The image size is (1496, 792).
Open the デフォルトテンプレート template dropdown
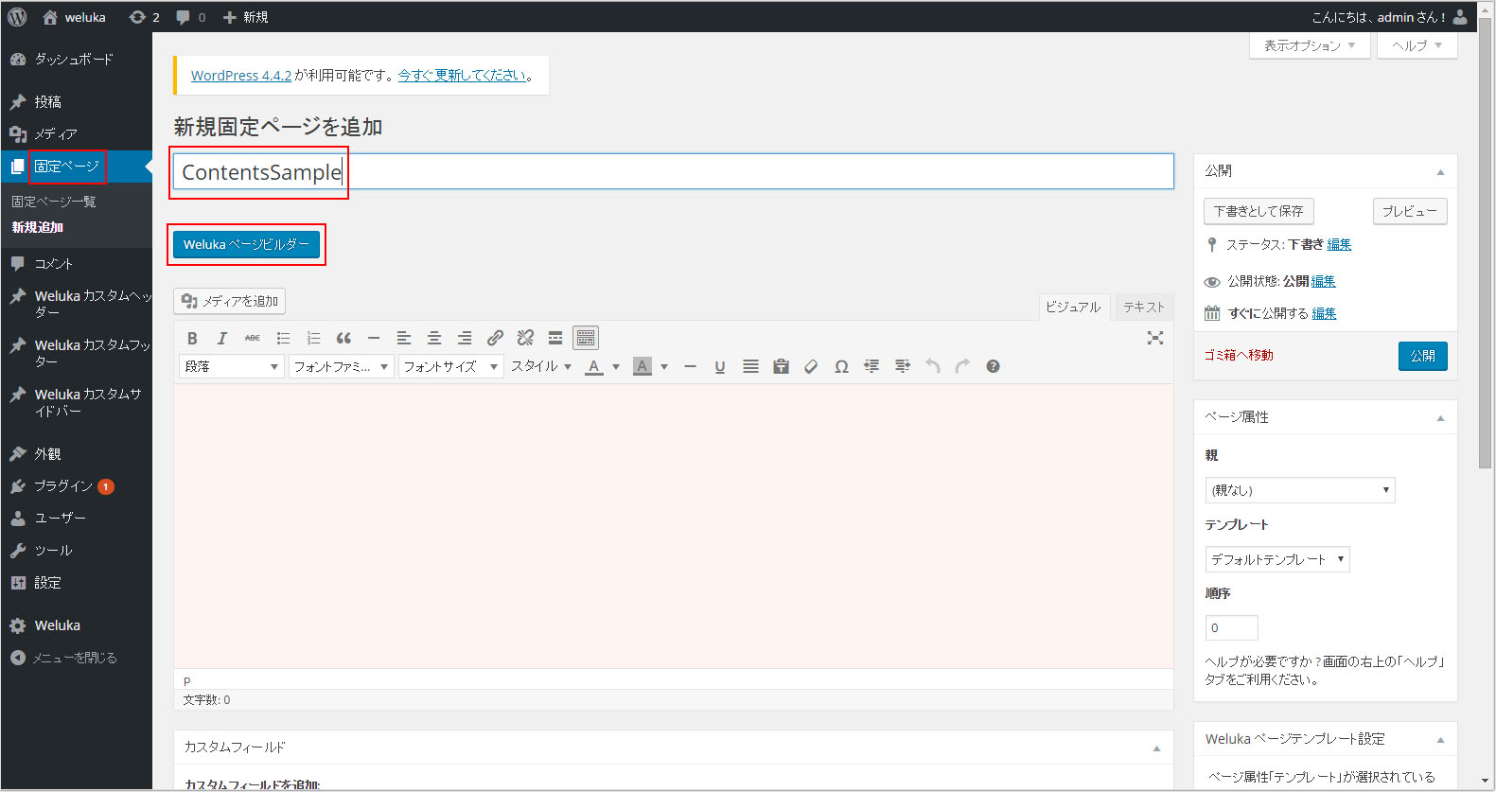(1276, 559)
